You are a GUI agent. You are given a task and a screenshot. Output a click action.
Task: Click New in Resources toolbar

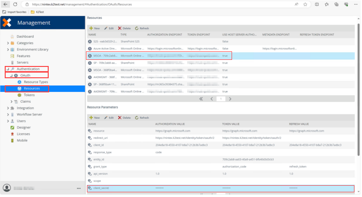click(x=95, y=28)
